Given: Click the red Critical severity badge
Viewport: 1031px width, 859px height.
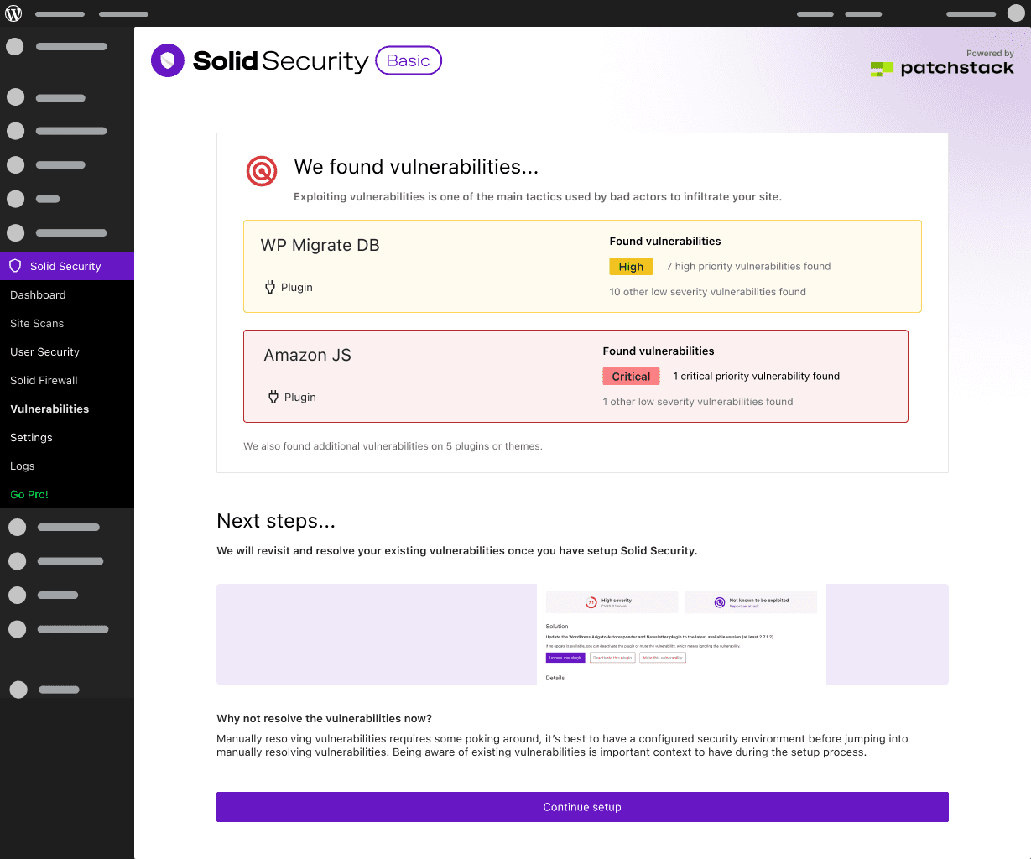Looking at the screenshot, I should click(x=631, y=377).
